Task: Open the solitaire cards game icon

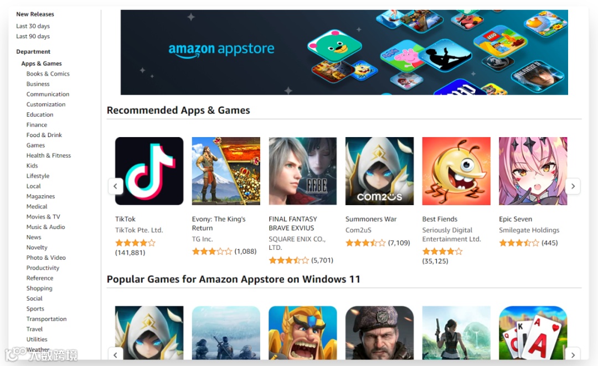Action: pyautogui.click(x=533, y=333)
